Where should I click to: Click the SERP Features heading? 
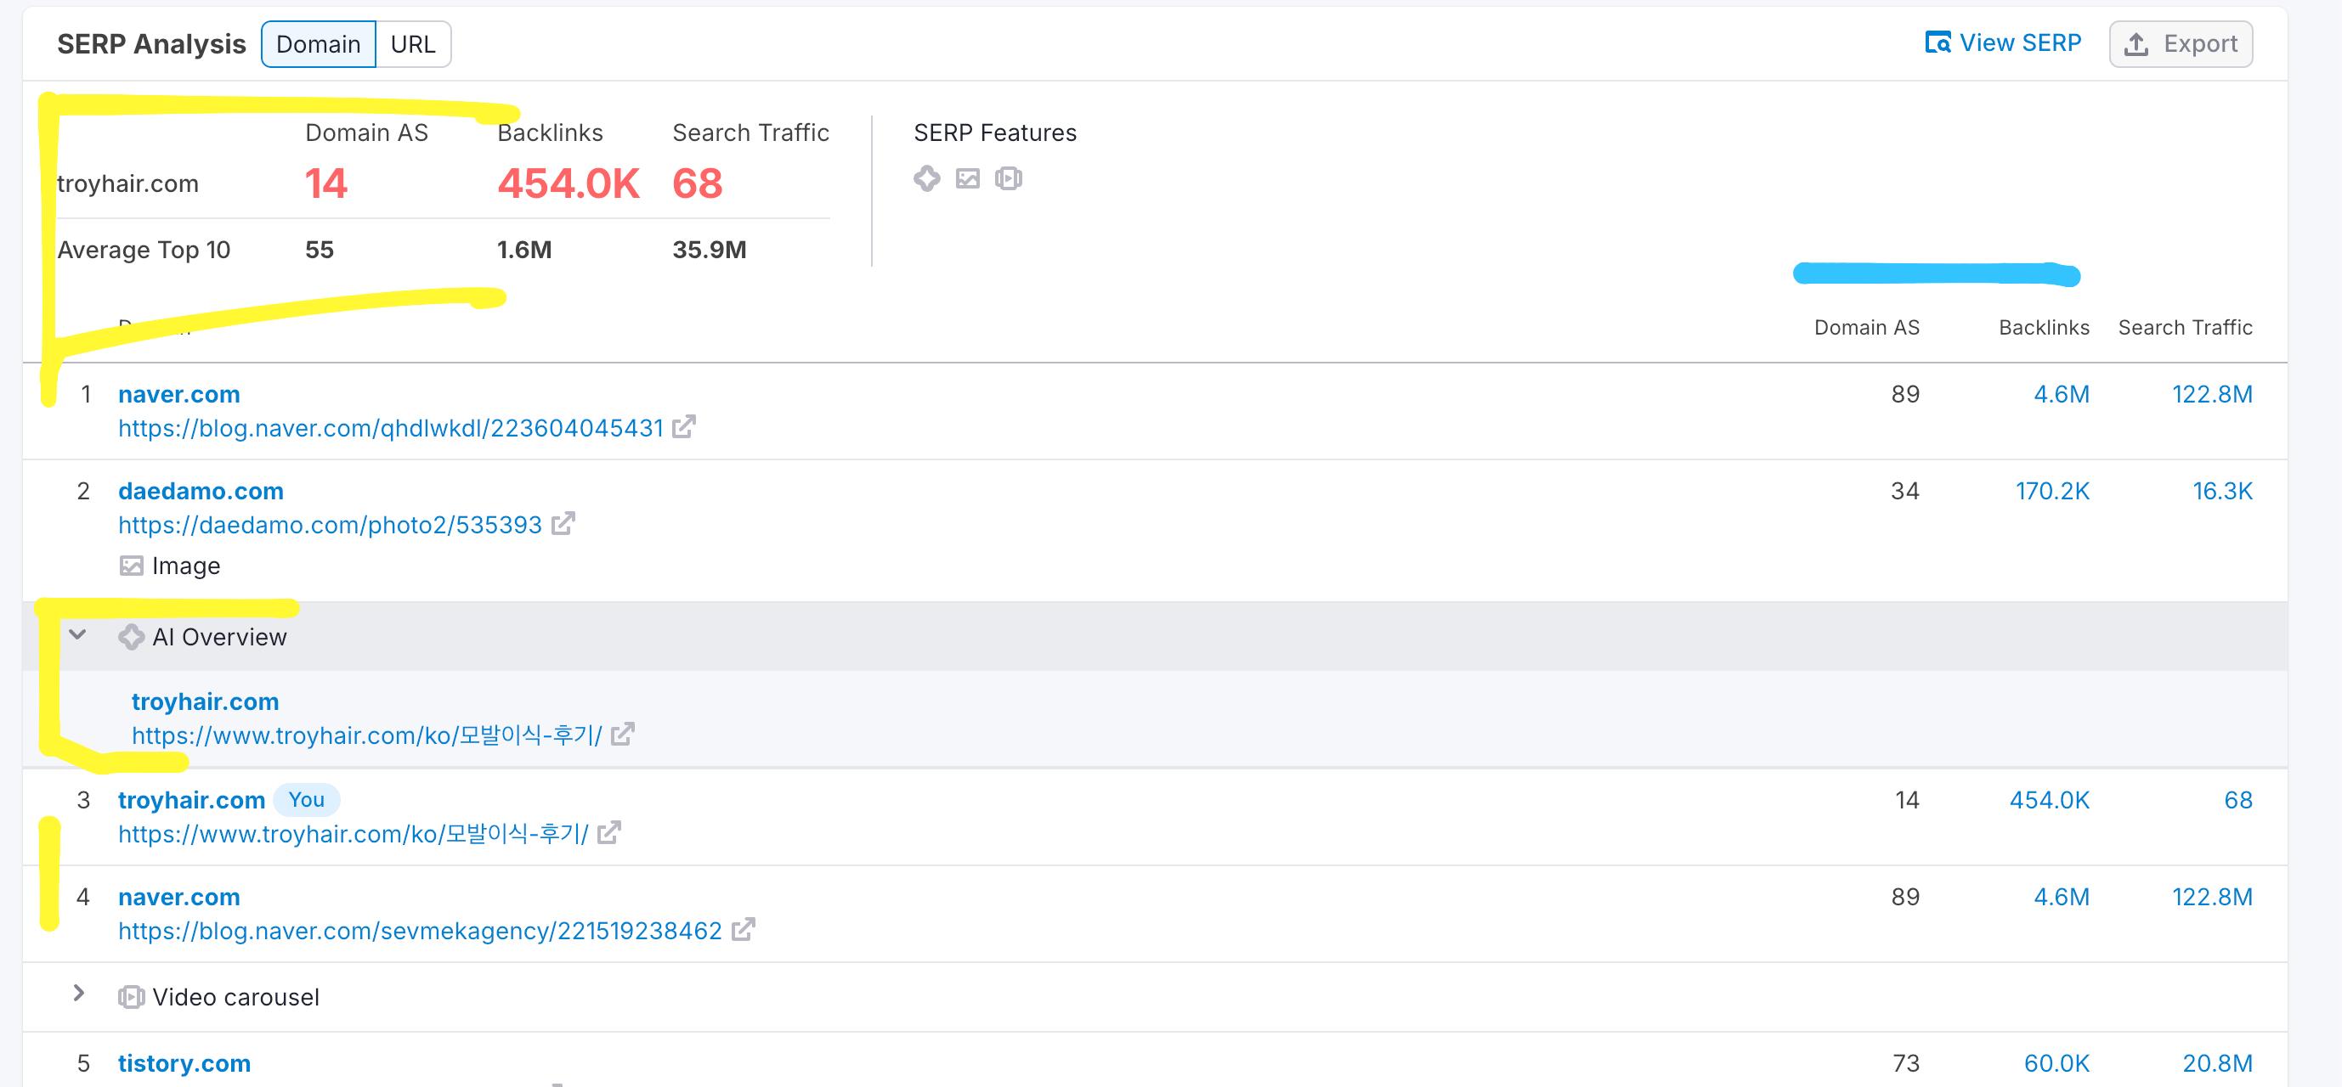pos(994,132)
